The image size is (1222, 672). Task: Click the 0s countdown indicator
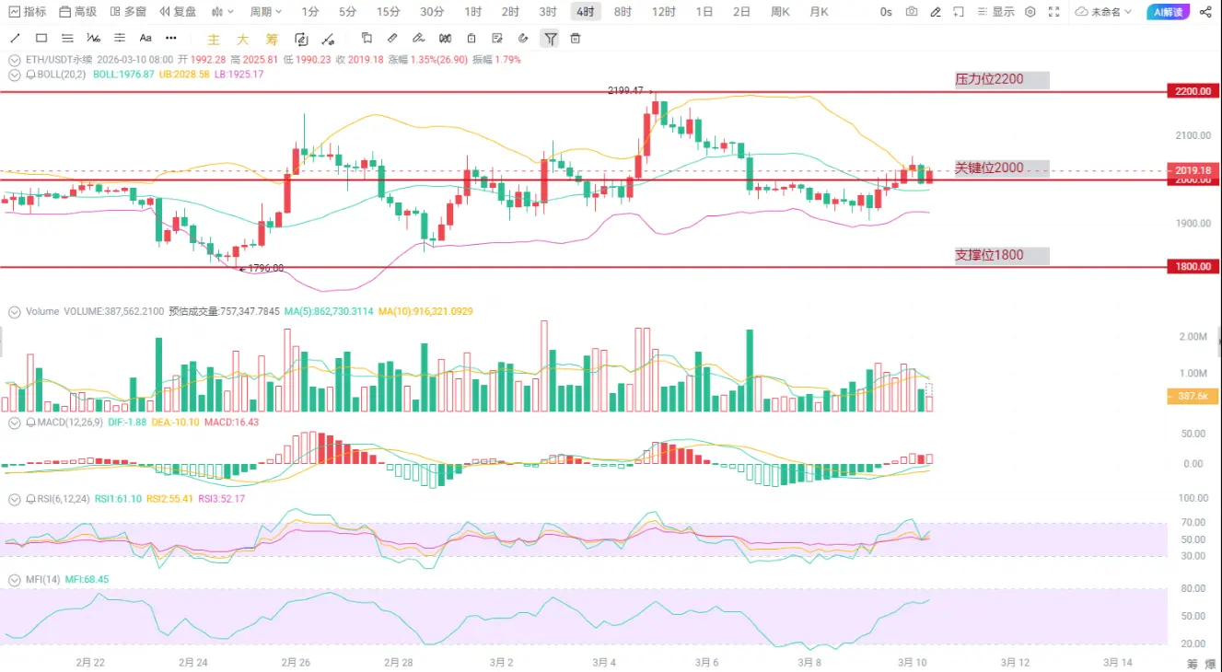tap(886, 12)
